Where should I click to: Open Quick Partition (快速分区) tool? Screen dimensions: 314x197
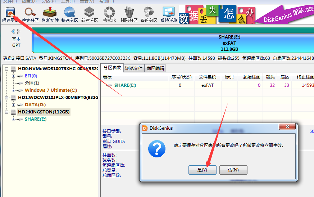(70, 15)
